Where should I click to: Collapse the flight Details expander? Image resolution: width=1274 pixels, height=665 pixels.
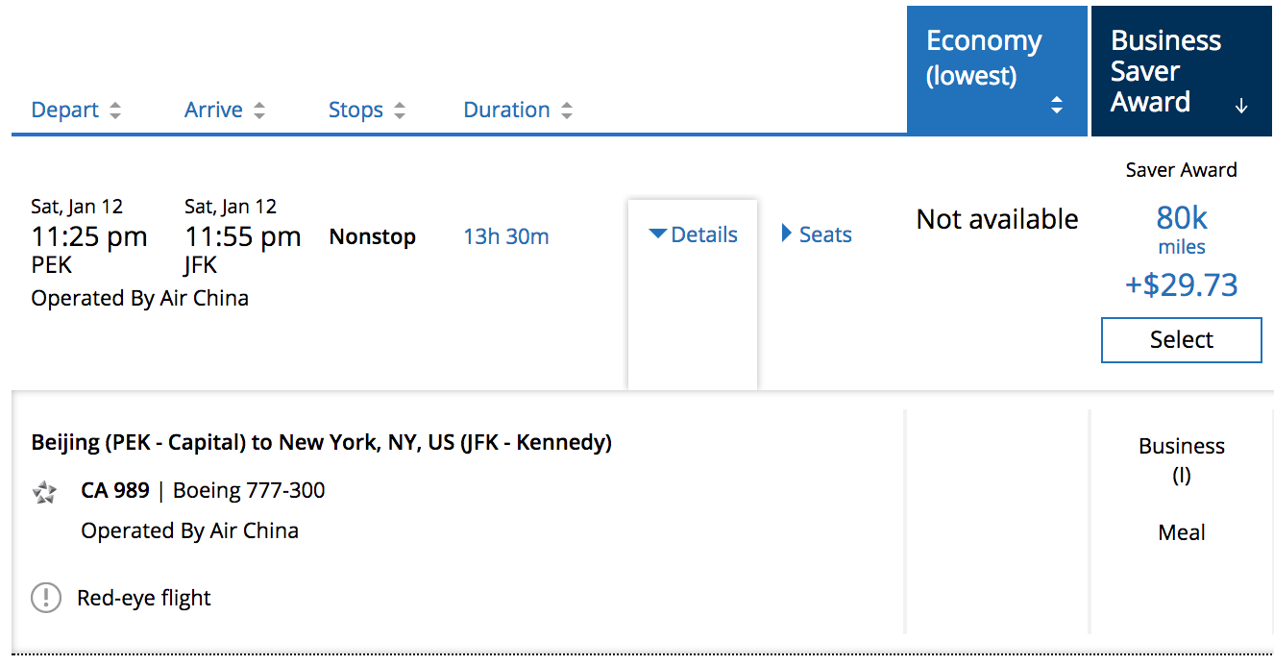point(693,234)
